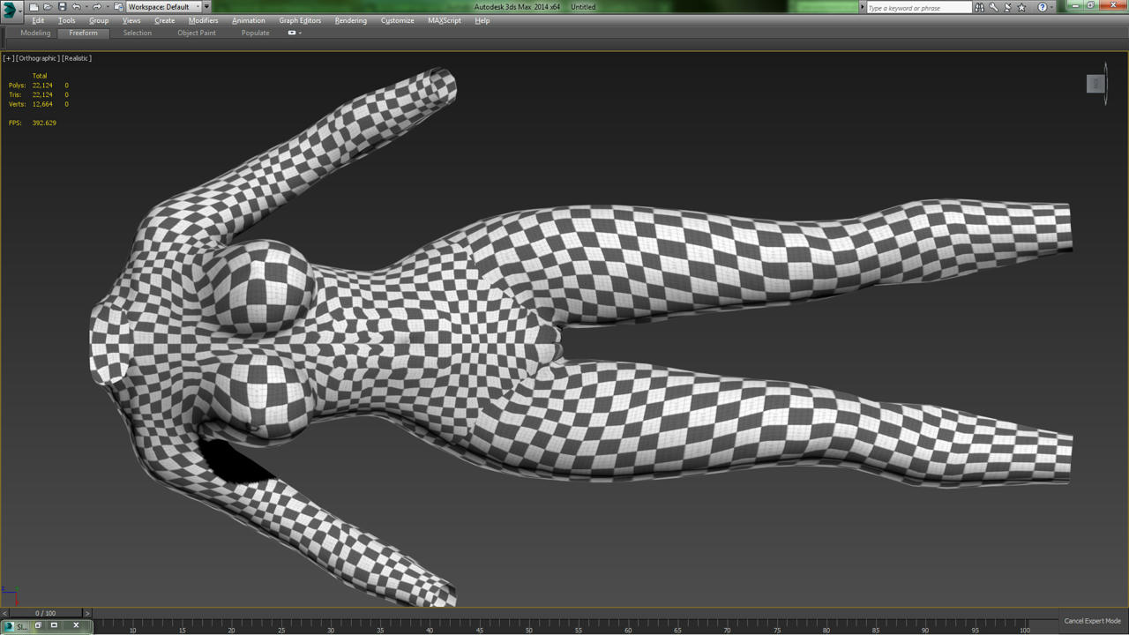The width and height of the screenshot is (1129, 635).
Task: Switch to the Selection ribbon tab
Action: (x=138, y=33)
